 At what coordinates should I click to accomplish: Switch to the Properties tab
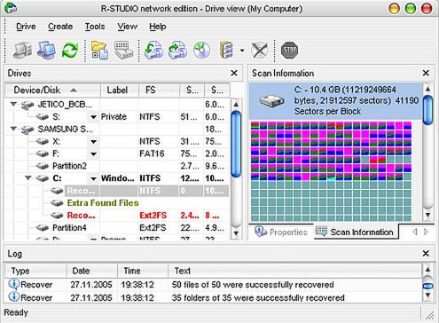[x=281, y=232]
